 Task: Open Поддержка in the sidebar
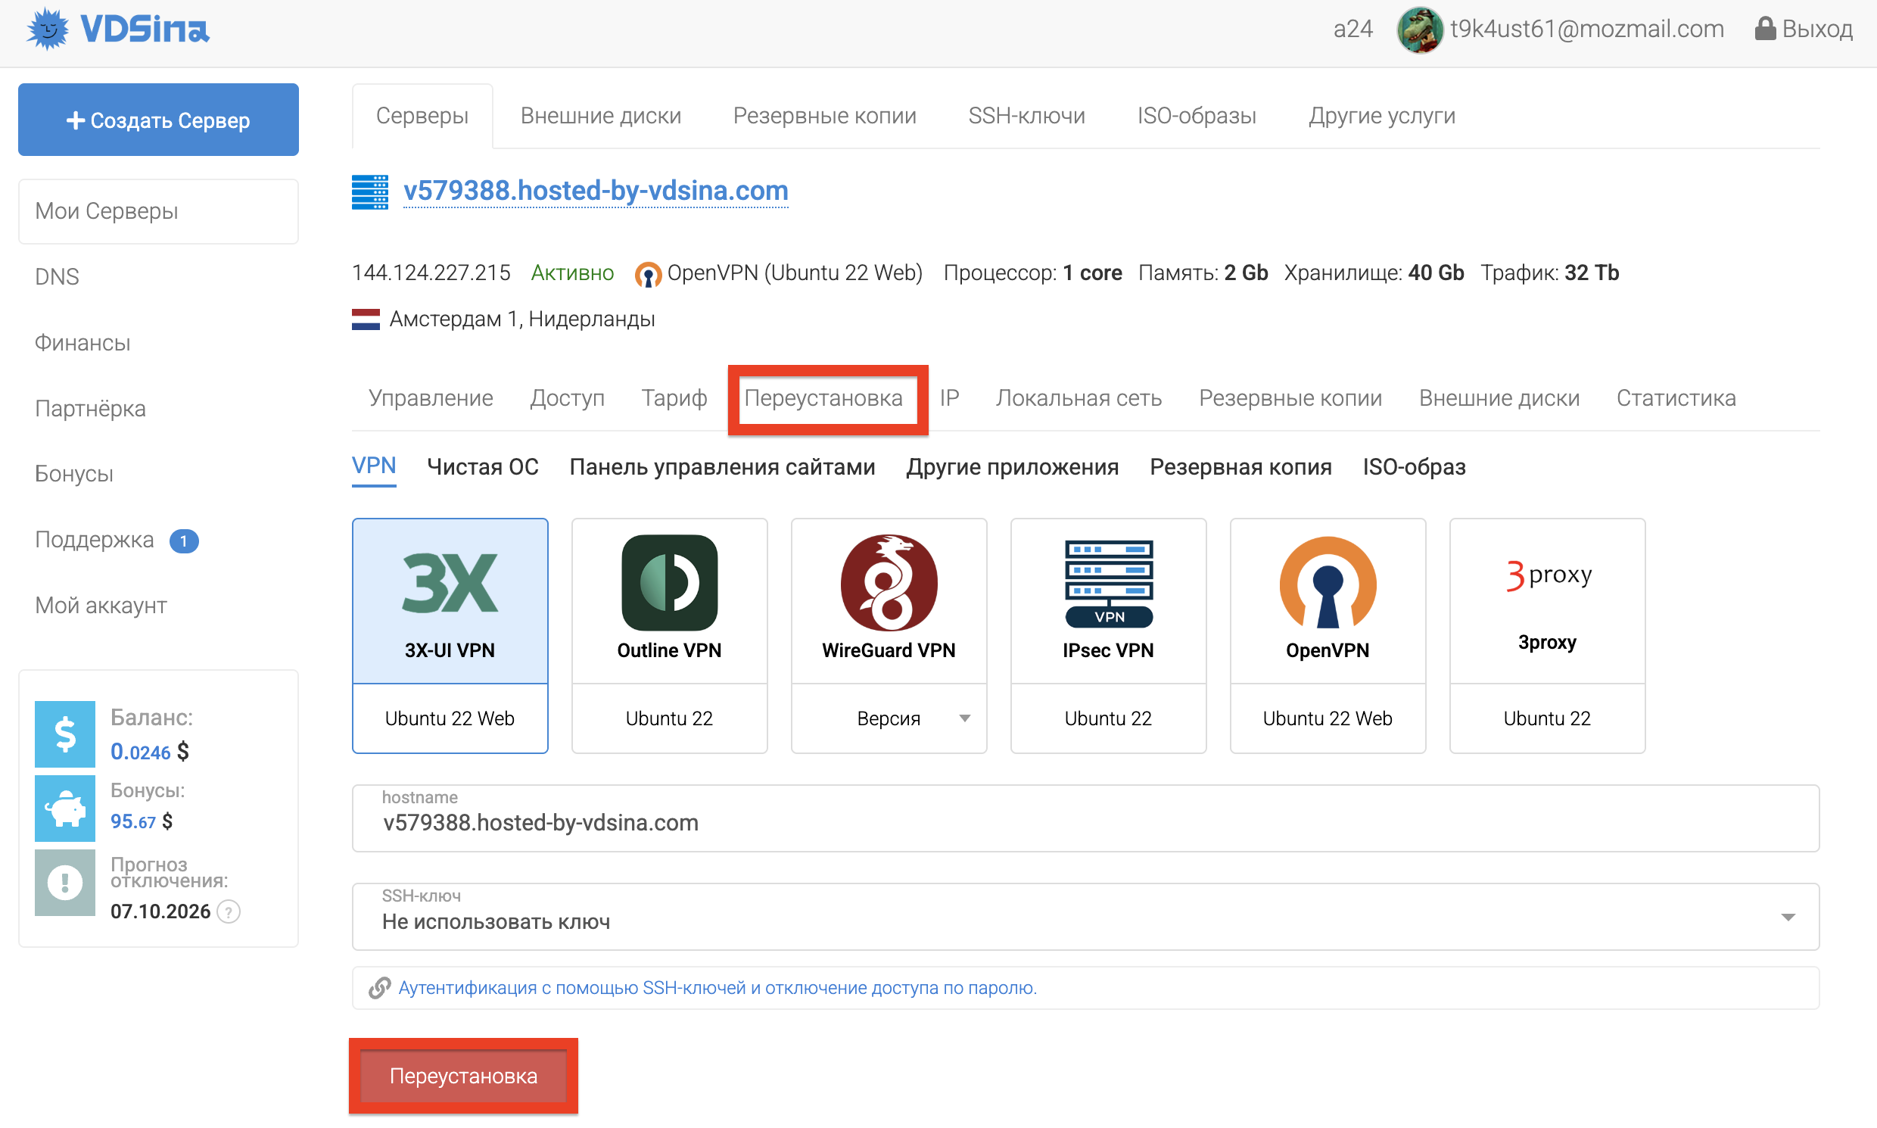coord(95,540)
